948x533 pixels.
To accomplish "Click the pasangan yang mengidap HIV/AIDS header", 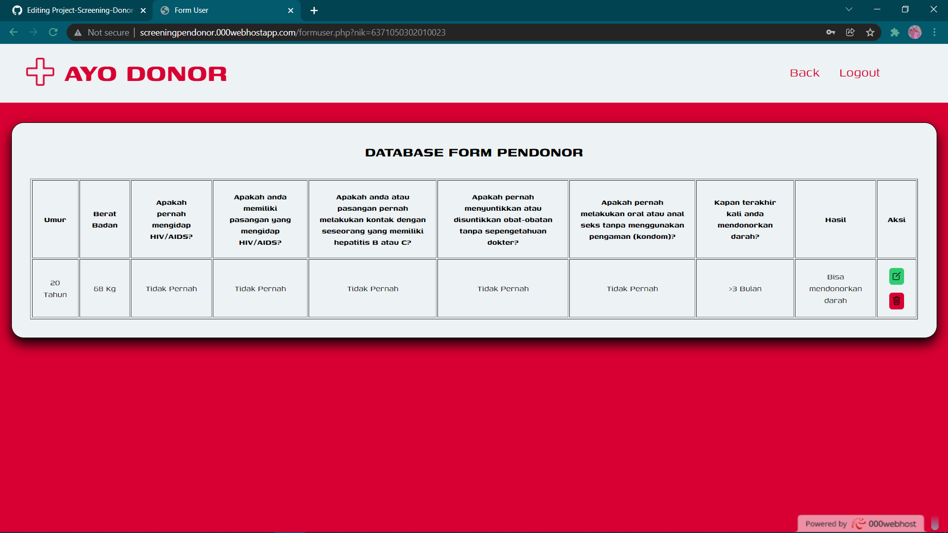I will pyautogui.click(x=260, y=220).
